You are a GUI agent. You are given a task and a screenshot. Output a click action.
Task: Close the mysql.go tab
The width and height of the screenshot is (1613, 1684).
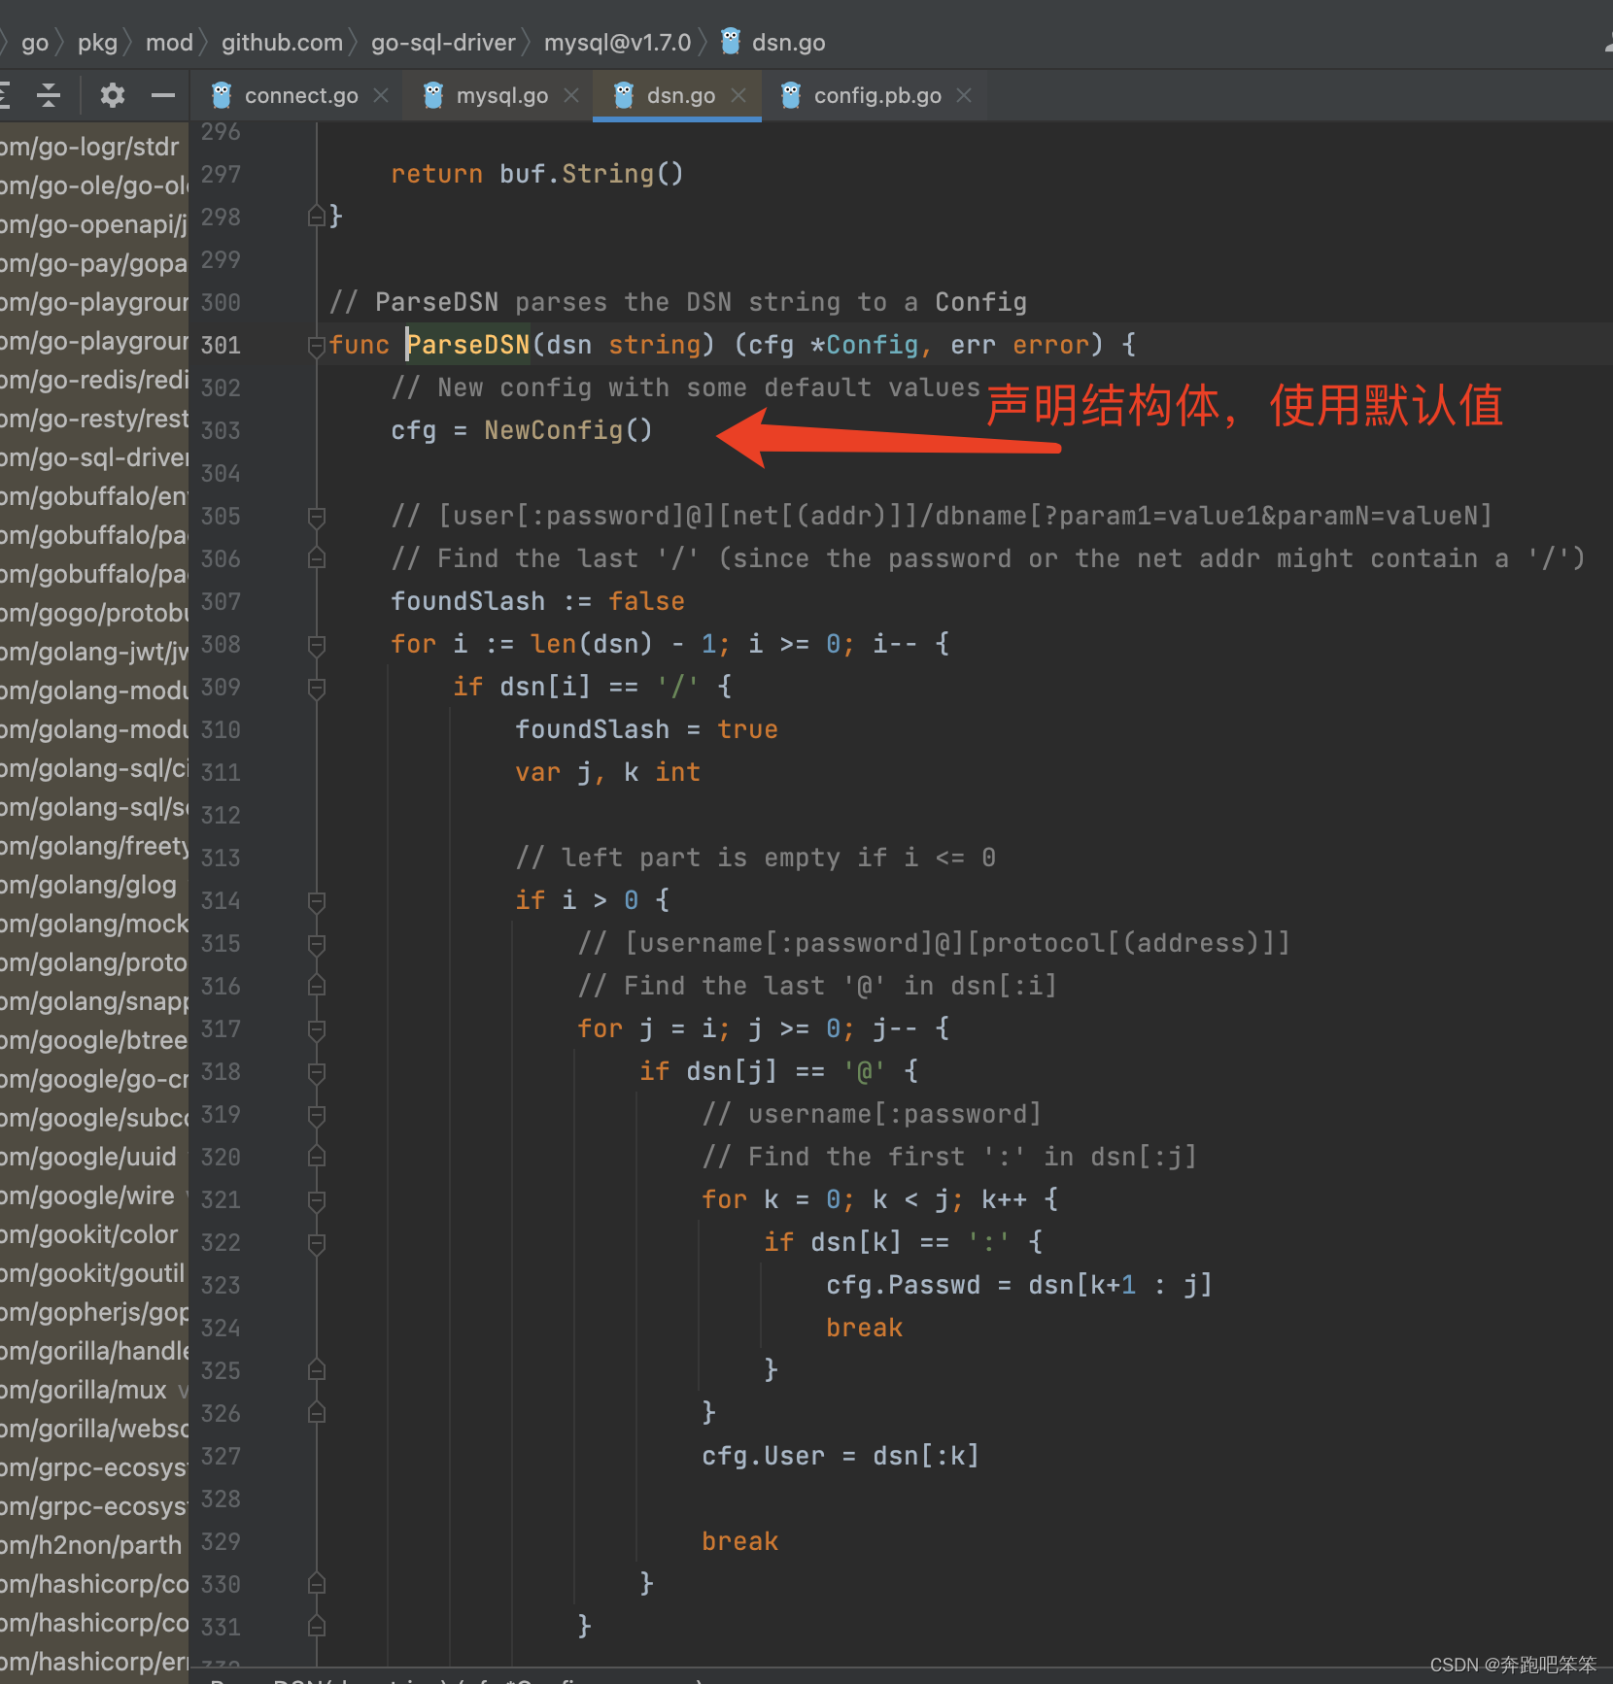571,95
